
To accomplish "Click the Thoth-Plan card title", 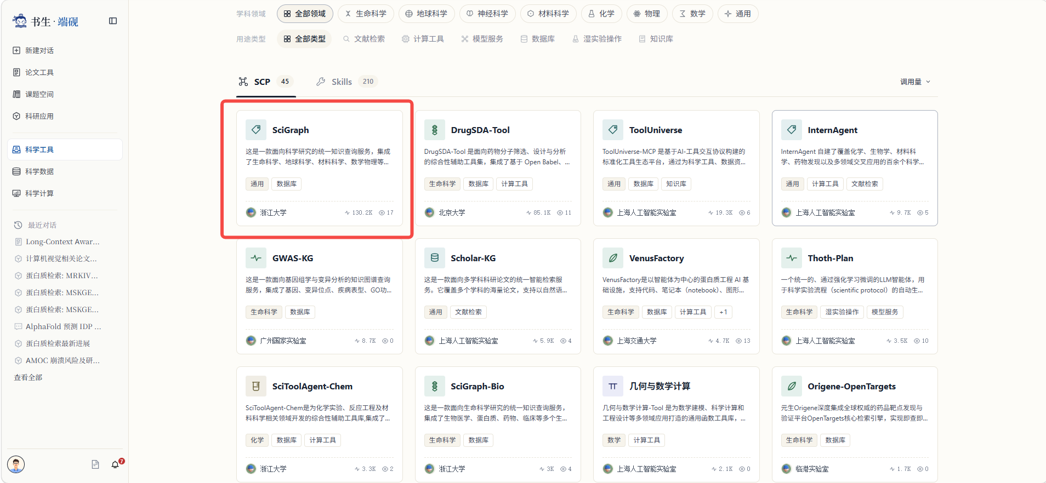I will coord(831,258).
